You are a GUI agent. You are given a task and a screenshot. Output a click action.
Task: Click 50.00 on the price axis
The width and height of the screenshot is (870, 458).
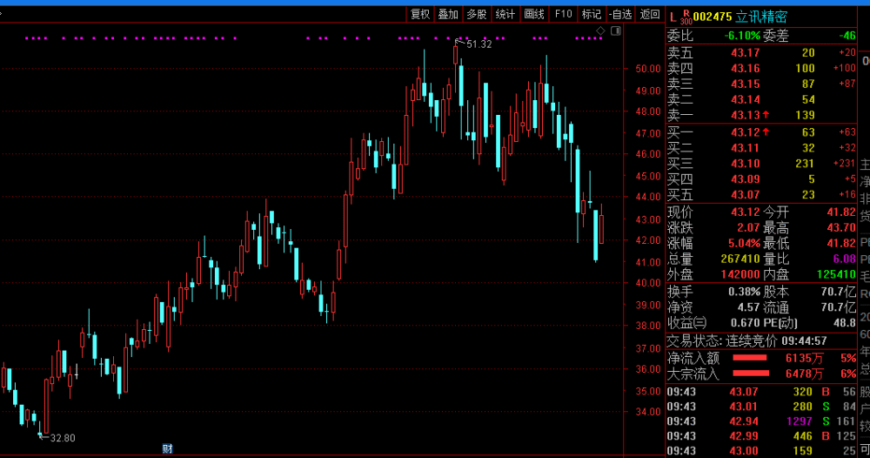pos(648,69)
